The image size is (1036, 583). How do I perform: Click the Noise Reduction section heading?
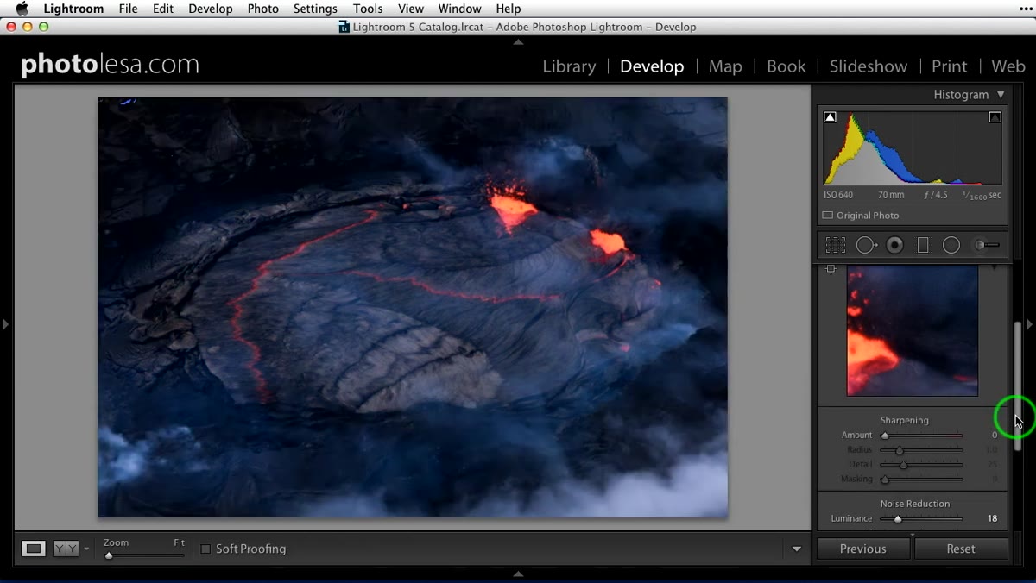[915, 504]
